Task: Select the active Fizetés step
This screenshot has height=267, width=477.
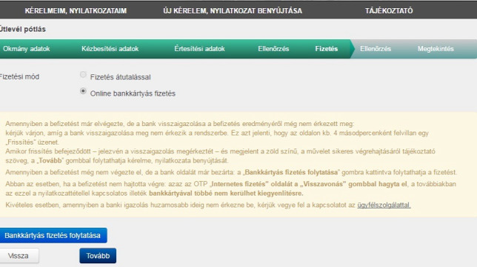Action: (326, 49)
